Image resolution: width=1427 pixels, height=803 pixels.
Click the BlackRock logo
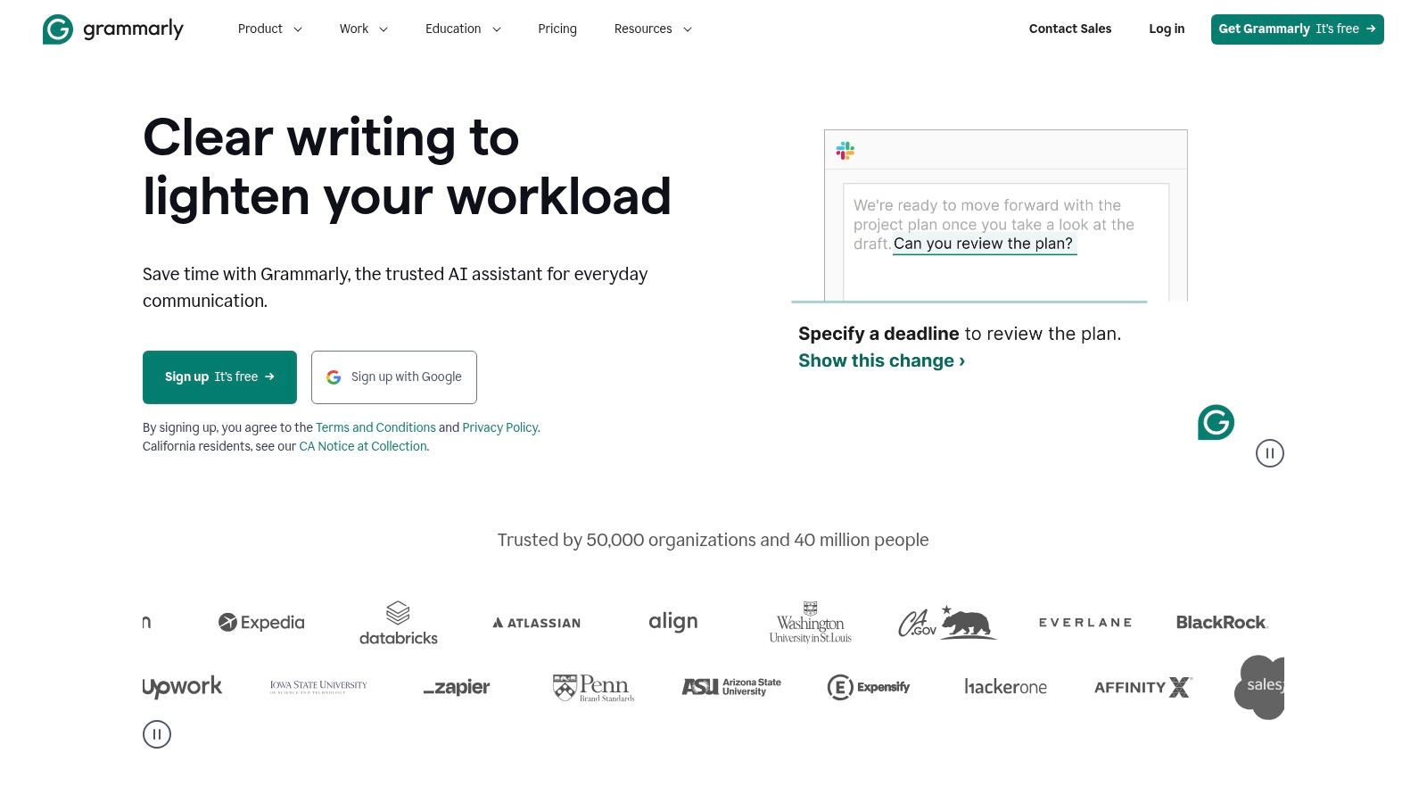[x=1222, y=622]
